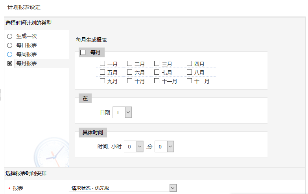Select the 九月 checkbox
Screen dimensions: 308x194
(102, 81)
